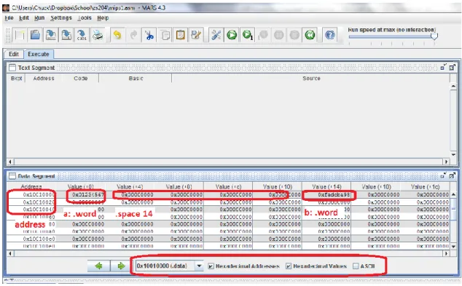Screen dimensions: 462x286
Task: Click the grayed Stop icon
Action: pyautogui.click(x=294, y=36)
